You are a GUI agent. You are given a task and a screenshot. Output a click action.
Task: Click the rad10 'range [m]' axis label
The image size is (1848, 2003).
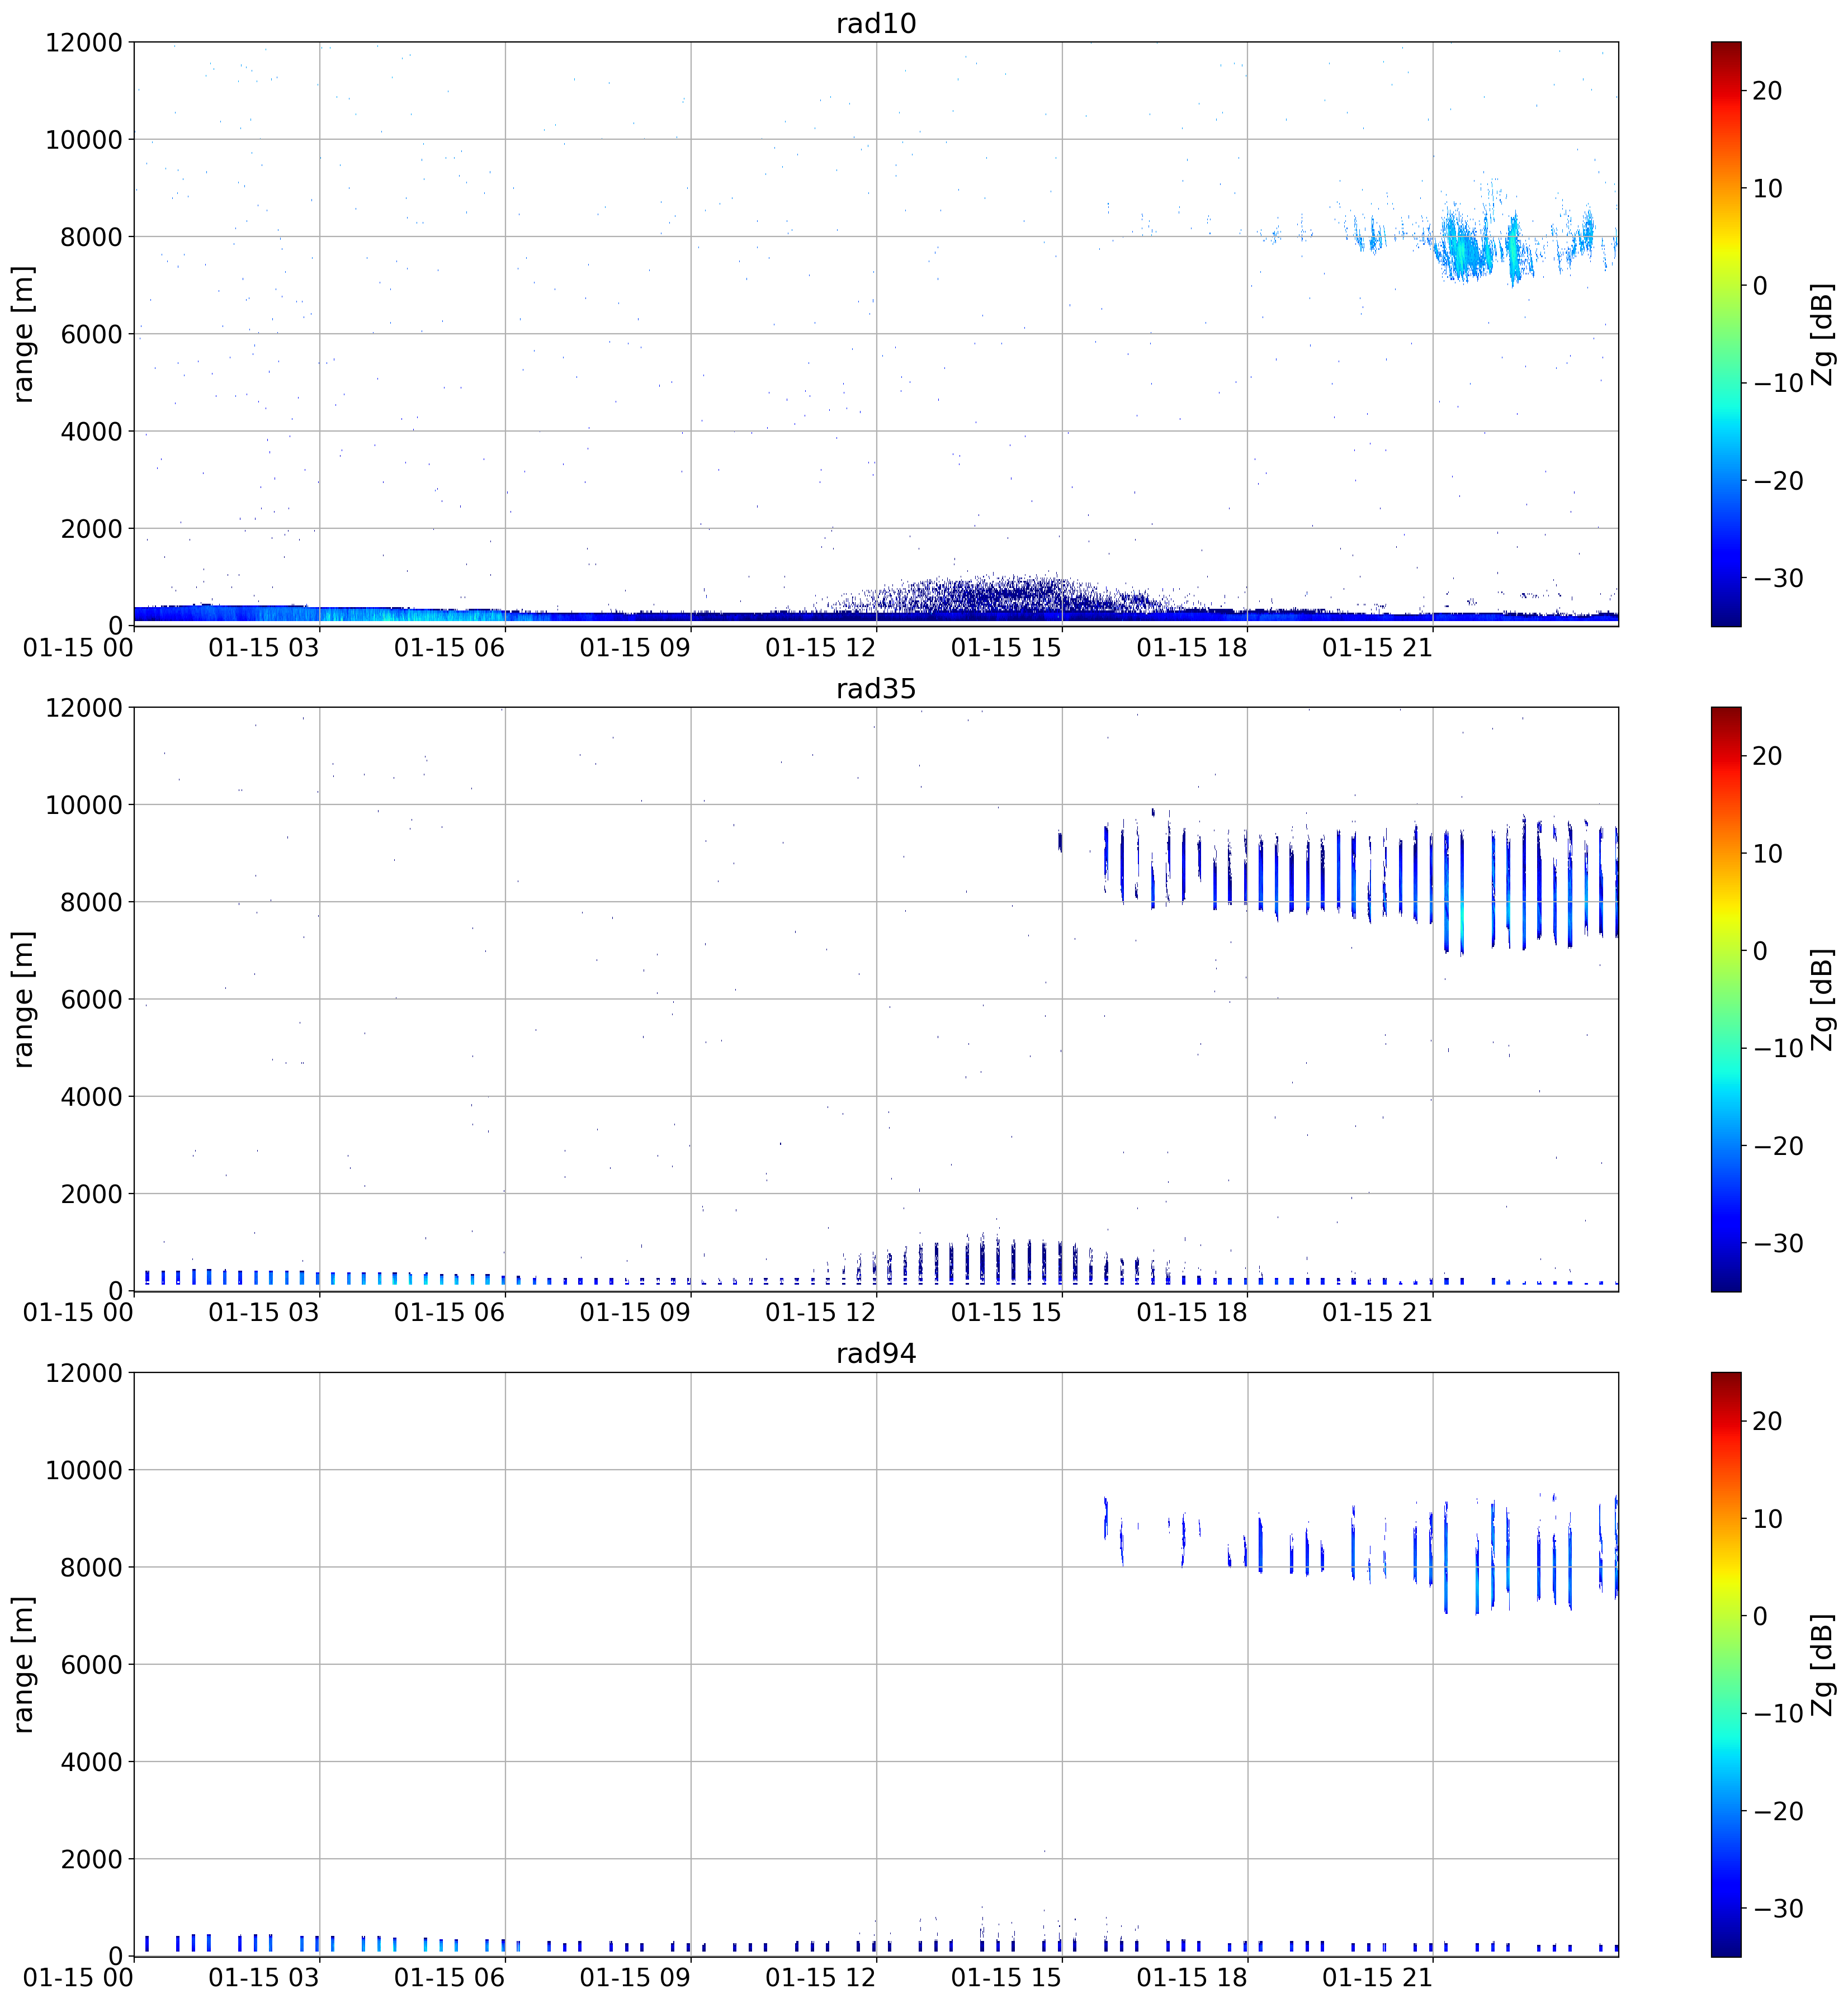(x=23, y=334)
